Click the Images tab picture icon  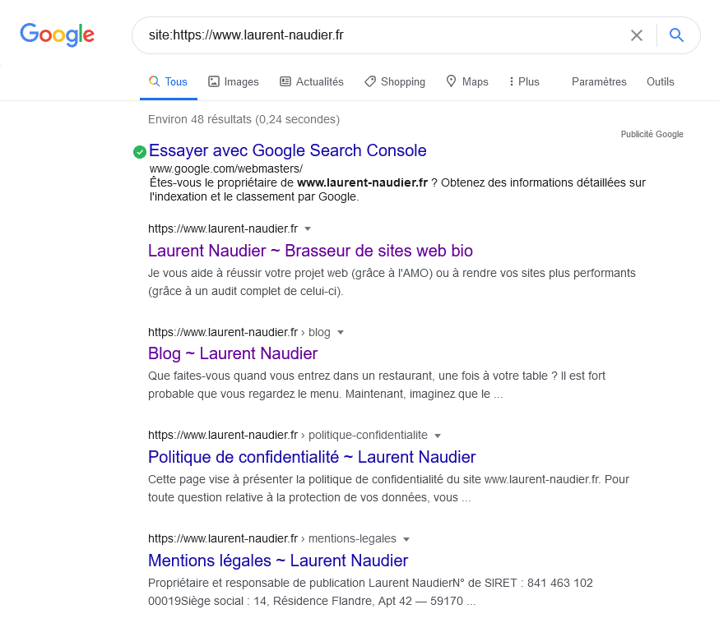(x=214, y=81)
